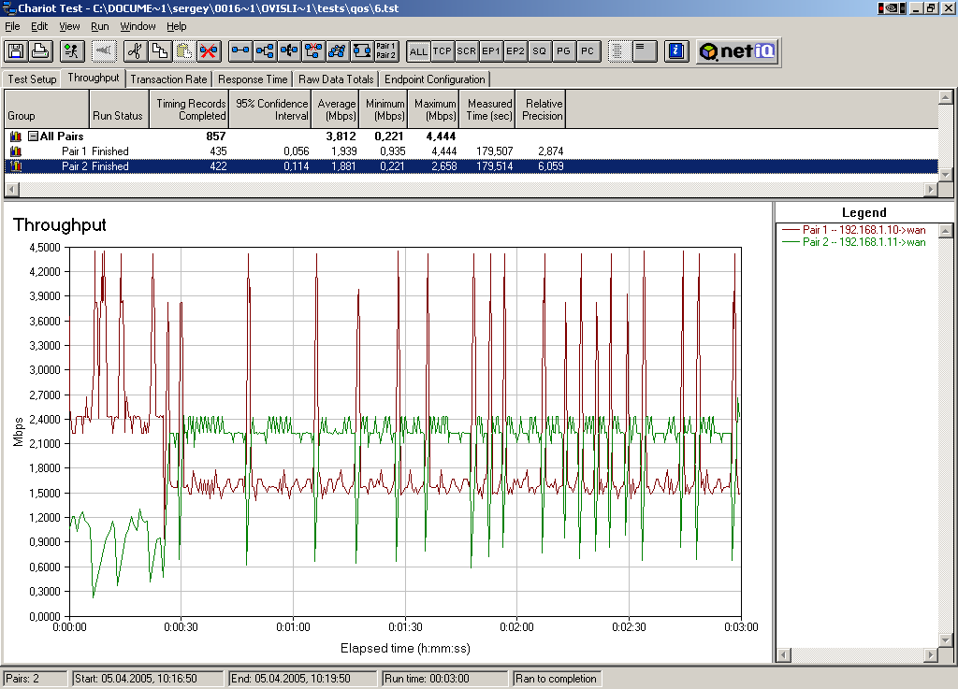Toggle the ALL filter button
This screenshot has height=689, width=958.
[x=418, y=51]
